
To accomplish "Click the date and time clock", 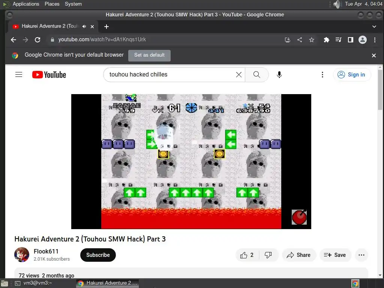I will 363,4.
